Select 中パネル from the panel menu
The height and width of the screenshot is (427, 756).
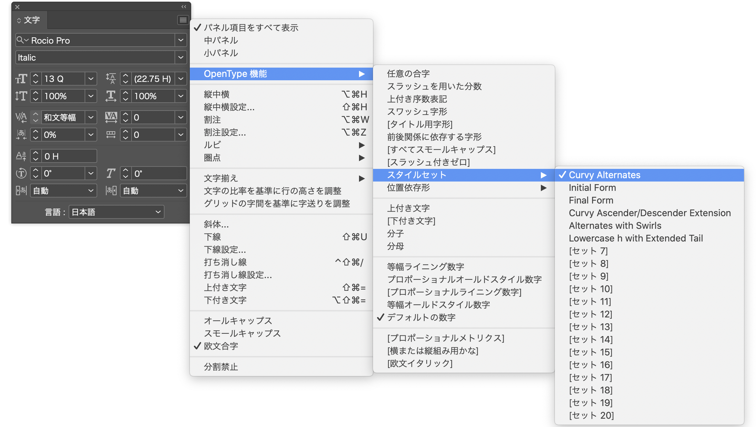point(221,40)
